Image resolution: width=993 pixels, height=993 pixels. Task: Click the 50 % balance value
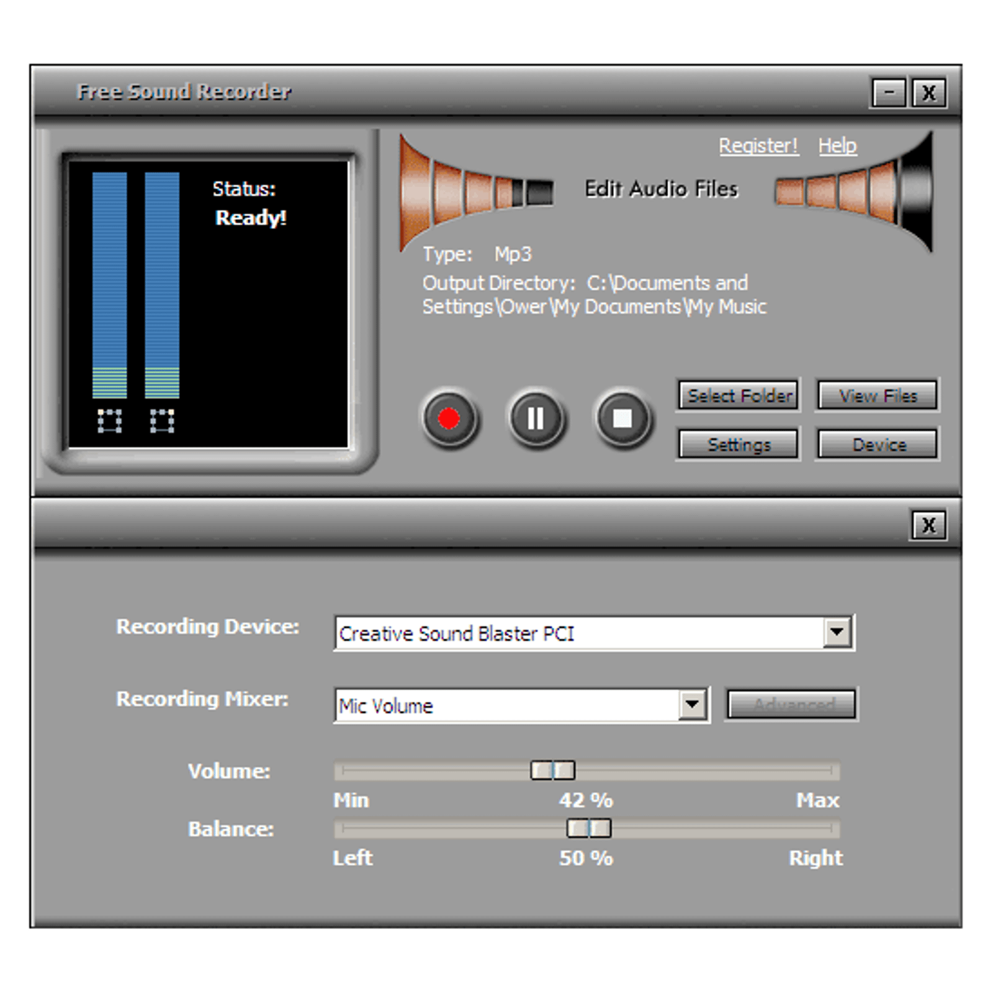point(586,858)
